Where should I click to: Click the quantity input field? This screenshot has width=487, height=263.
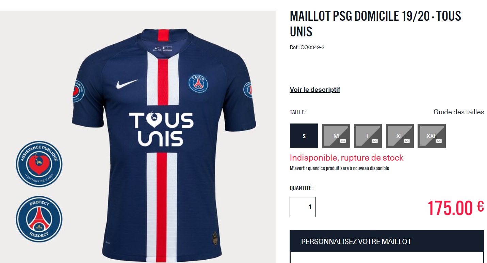point(303,207)
